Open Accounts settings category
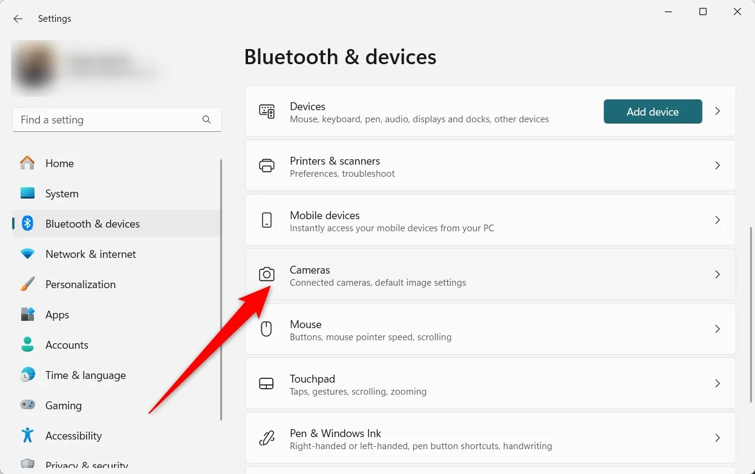Screen dimensions: 755x474 click(116, 345)
